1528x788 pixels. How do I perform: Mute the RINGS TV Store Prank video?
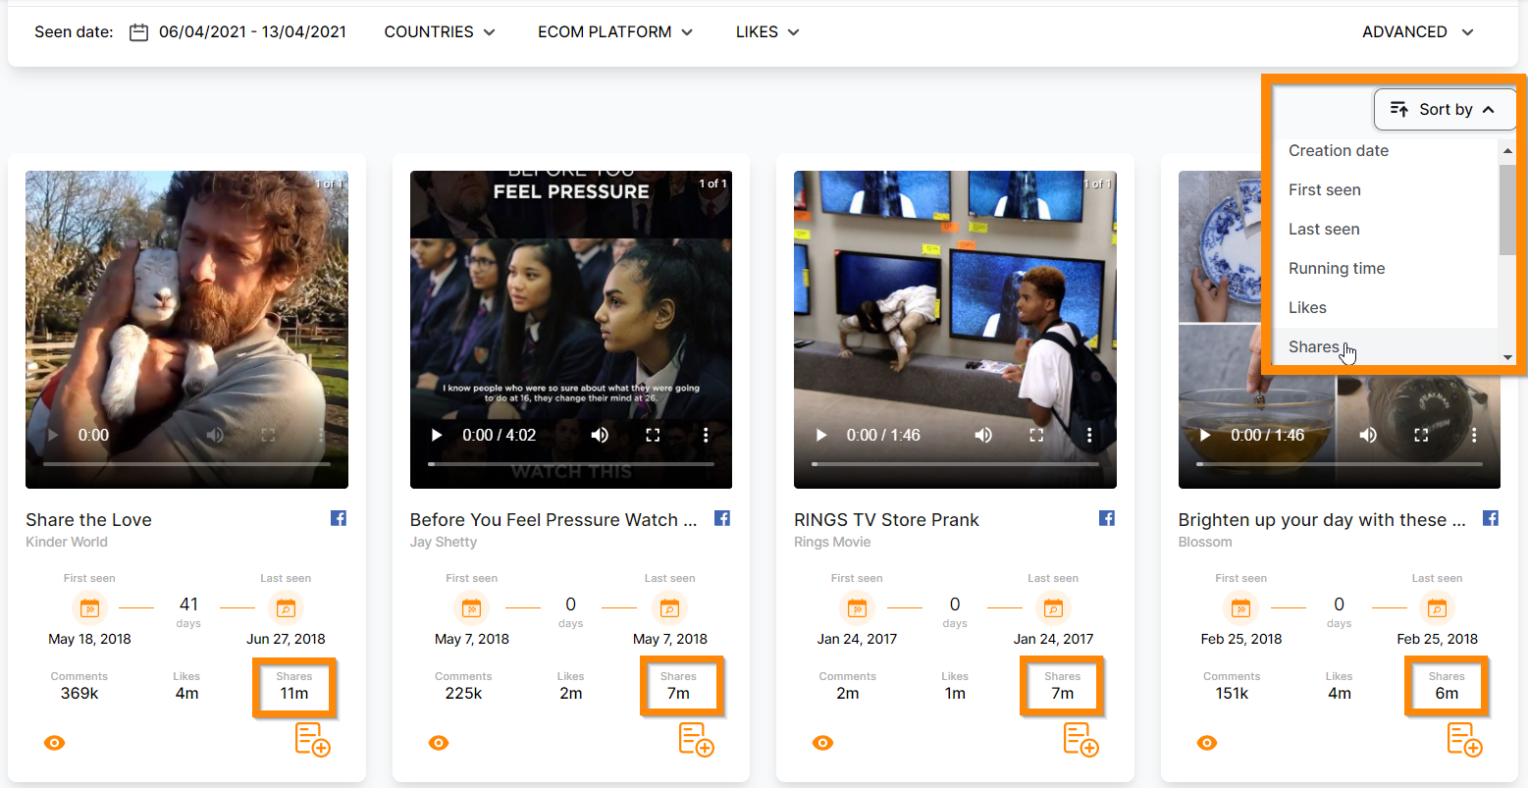coord(983,435)
